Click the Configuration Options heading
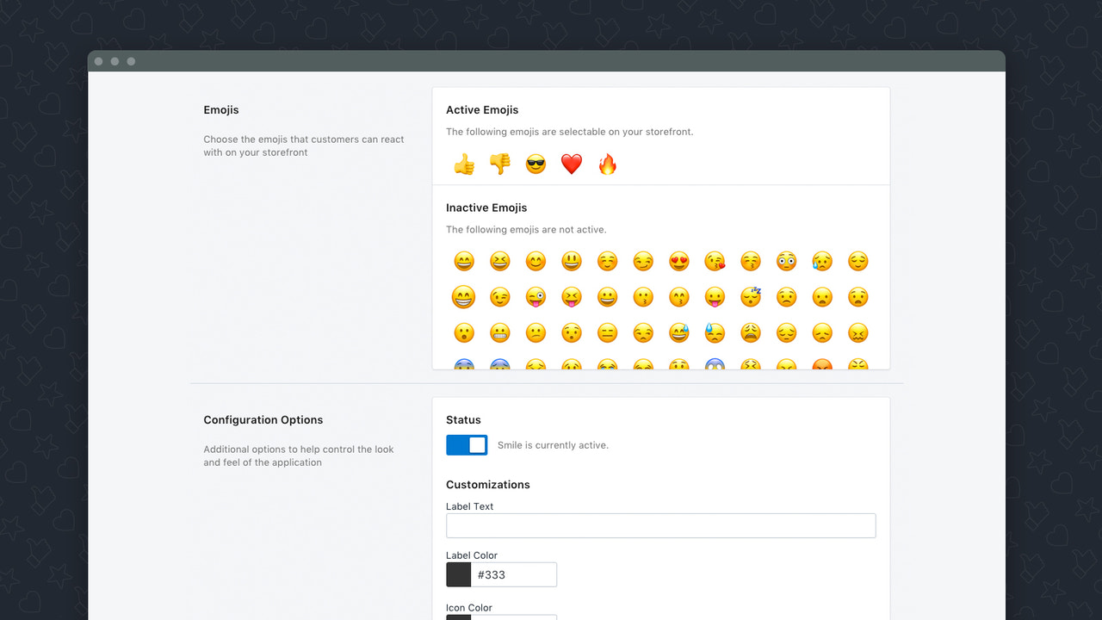 (x=263, y=419)
